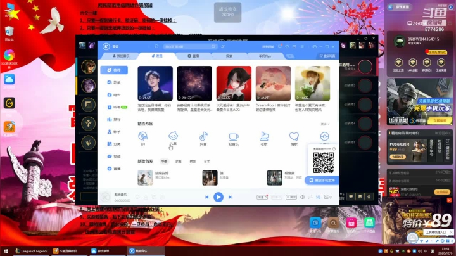Switch to the 发现 tab

click(157, 56)
